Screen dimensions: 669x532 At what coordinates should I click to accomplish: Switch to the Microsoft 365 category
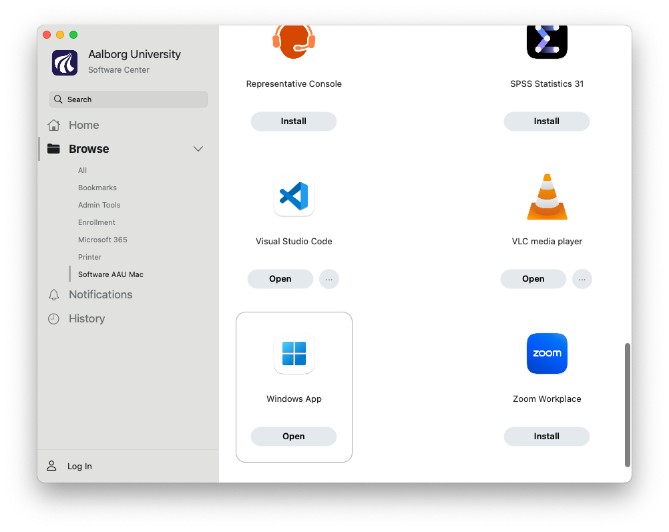(102, 240)
